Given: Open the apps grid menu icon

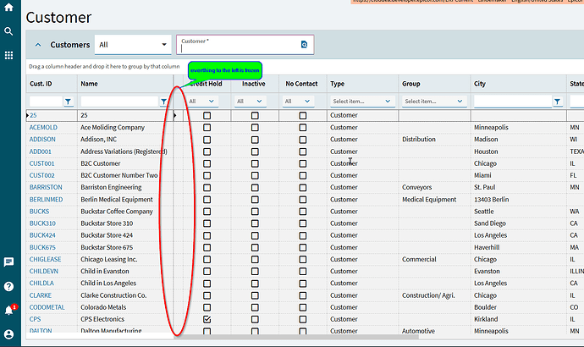Looking at the screenshot, I should point(8,55).
